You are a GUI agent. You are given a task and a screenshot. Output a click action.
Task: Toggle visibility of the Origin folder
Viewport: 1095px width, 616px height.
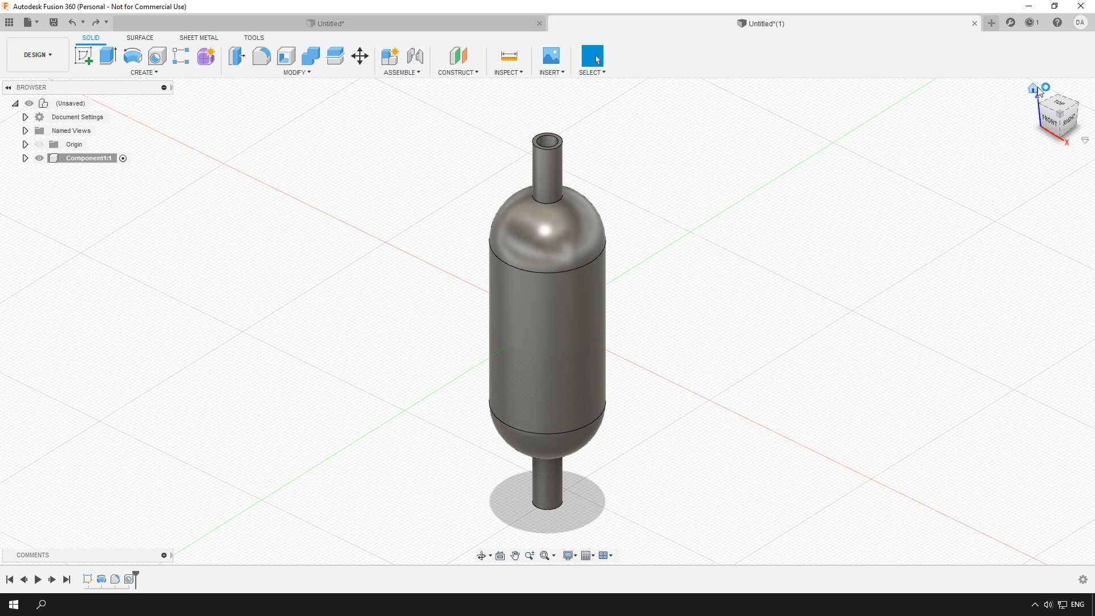tap(39, 144)
